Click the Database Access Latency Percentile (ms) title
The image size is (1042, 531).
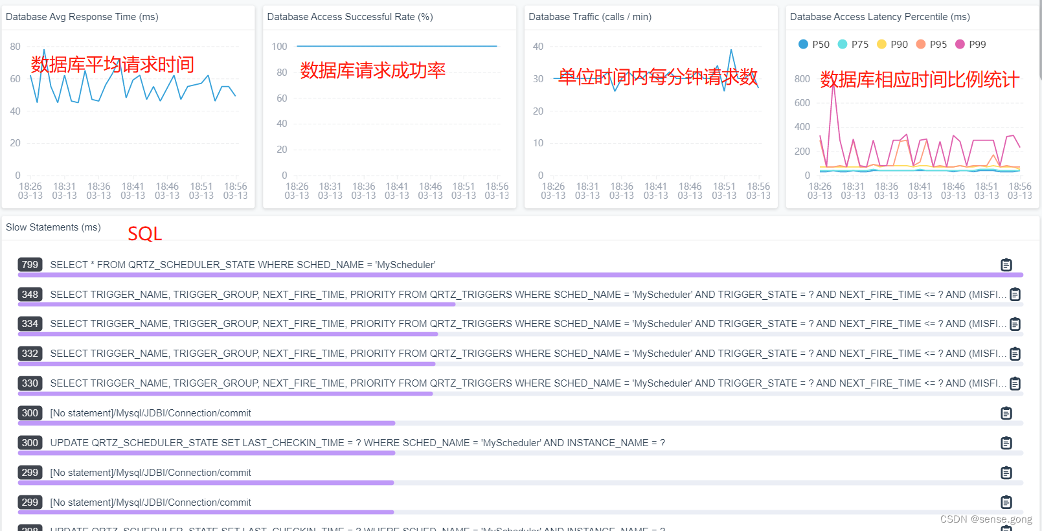880,17
